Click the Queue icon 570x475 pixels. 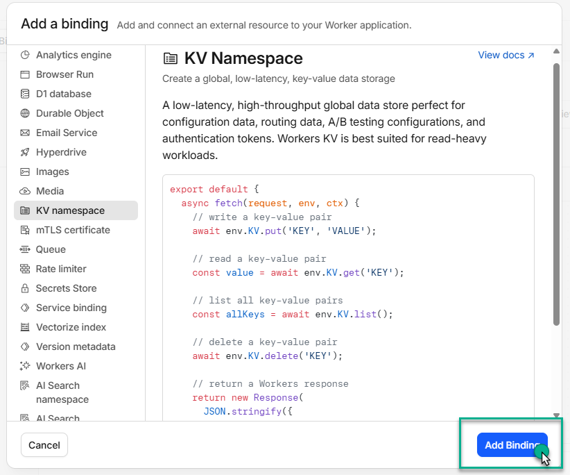25,249
